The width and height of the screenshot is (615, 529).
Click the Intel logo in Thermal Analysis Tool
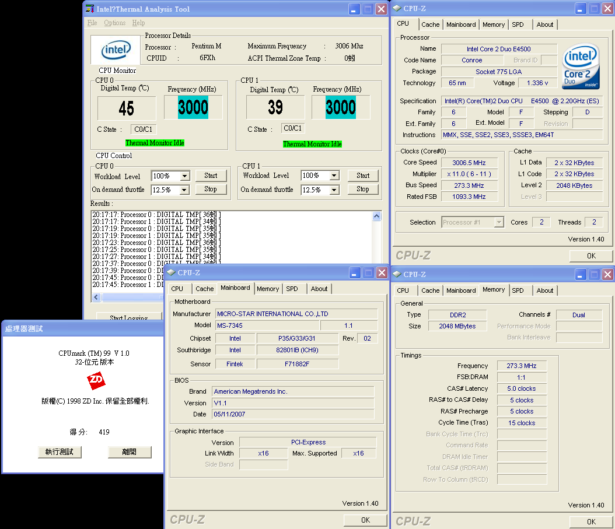tap(116, 50)
